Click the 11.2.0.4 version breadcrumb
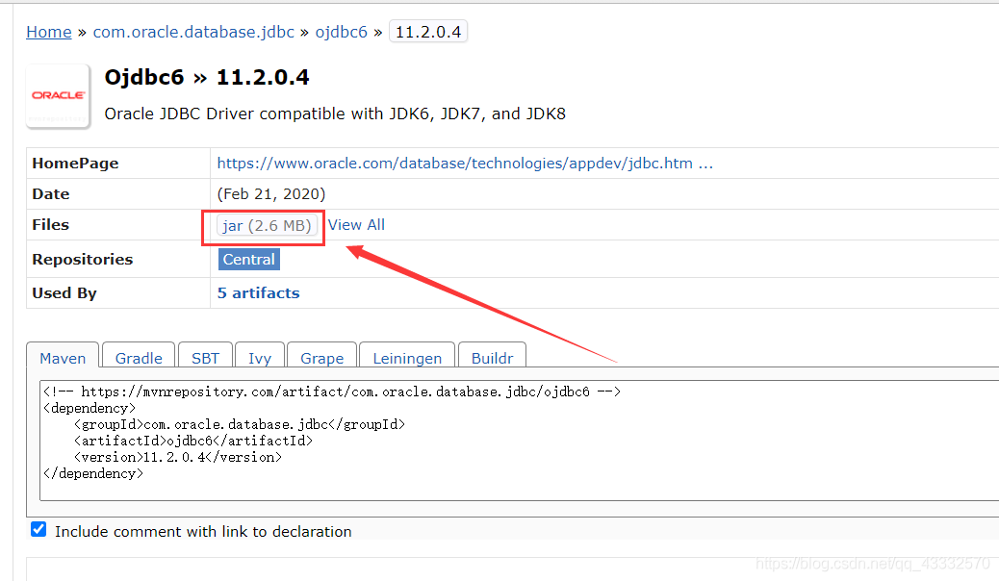999x581 pixels. tap(428, 32)
